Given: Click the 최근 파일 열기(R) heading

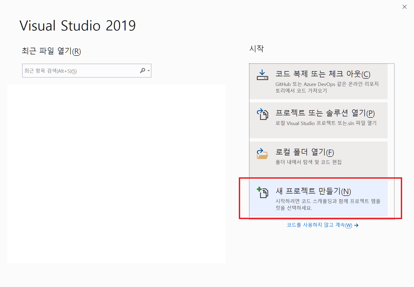Looking at the screenshot, I should tap(51, 51).
